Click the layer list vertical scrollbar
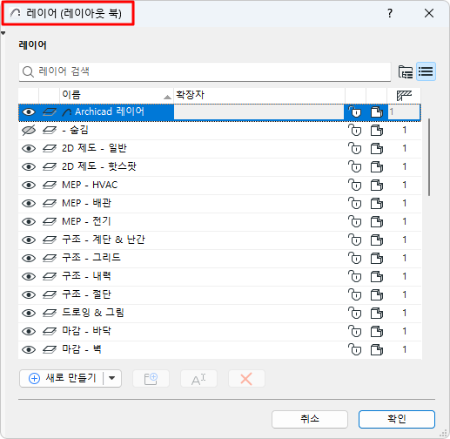 point(429,157)
